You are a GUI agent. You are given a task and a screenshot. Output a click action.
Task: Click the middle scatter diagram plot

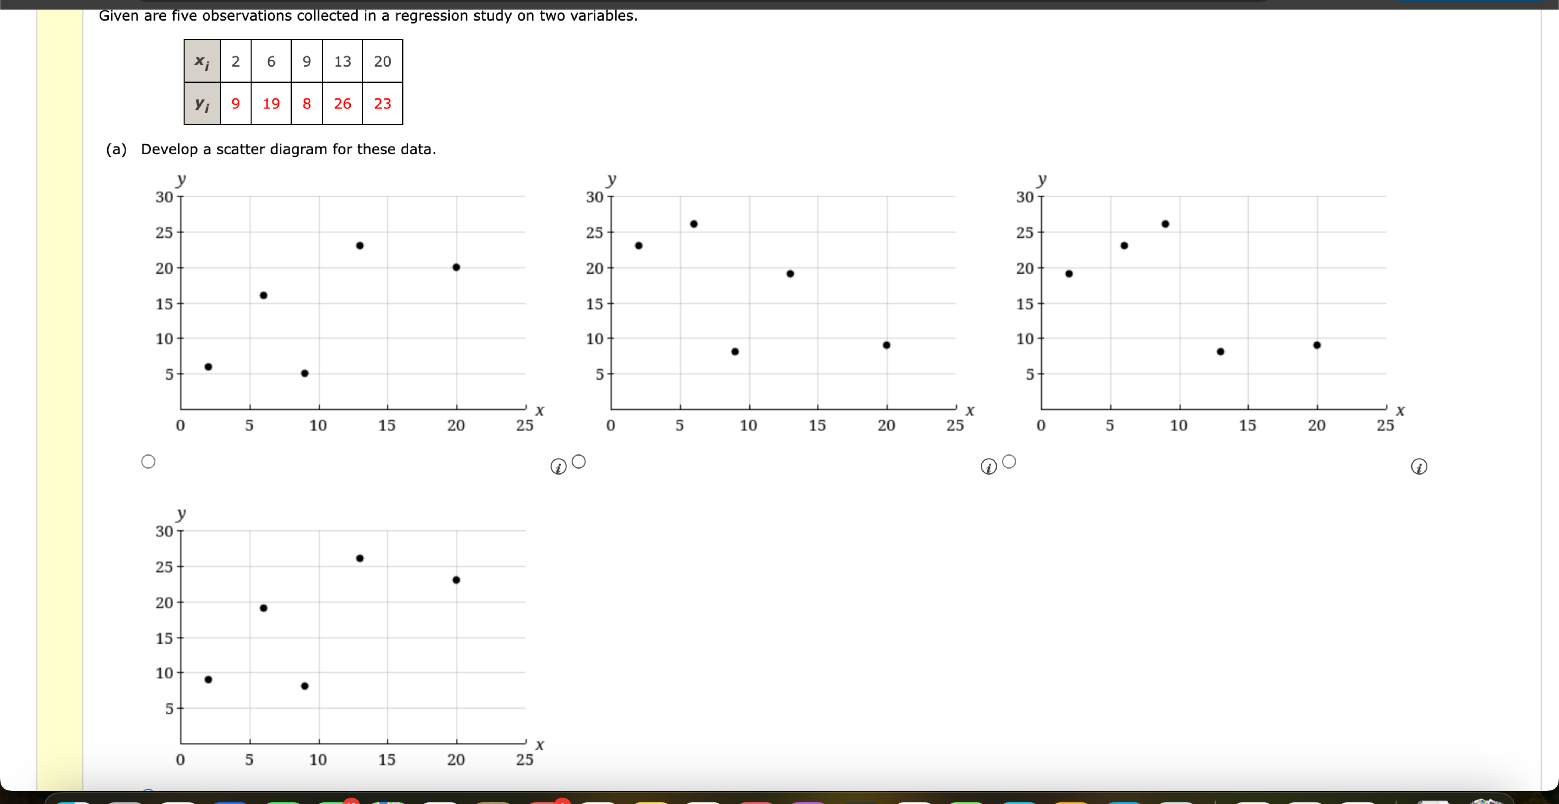tap(781, 296)
